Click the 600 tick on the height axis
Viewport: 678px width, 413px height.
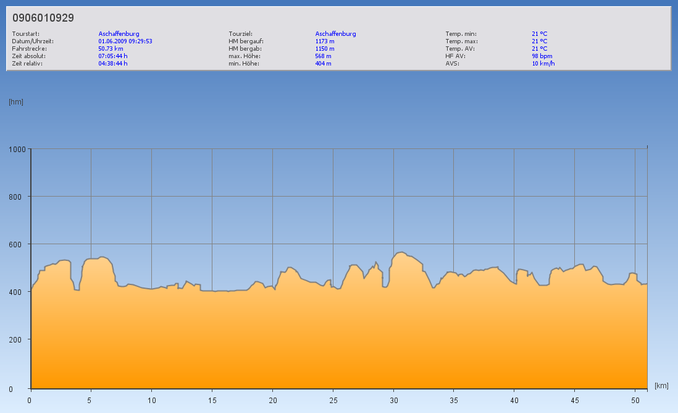17,244
